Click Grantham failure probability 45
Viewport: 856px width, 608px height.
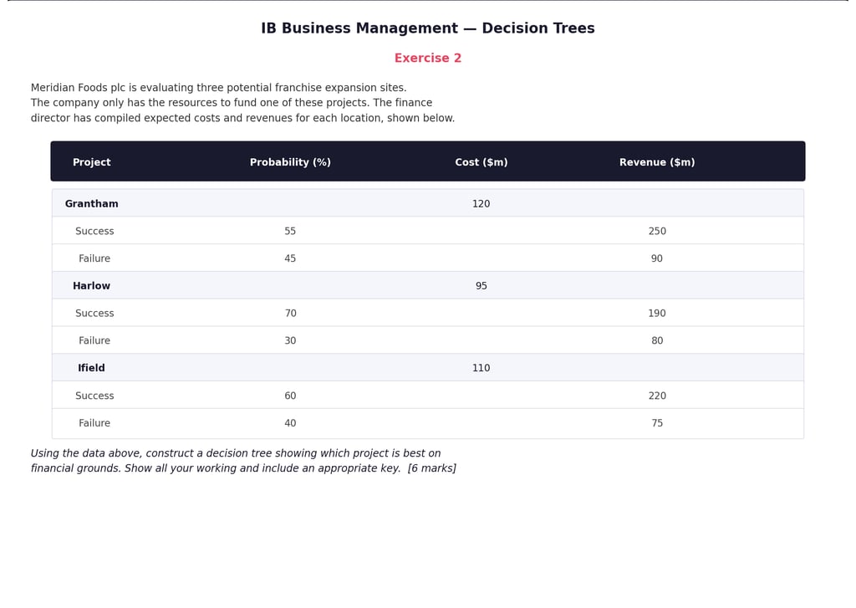[x=290, y=258]
